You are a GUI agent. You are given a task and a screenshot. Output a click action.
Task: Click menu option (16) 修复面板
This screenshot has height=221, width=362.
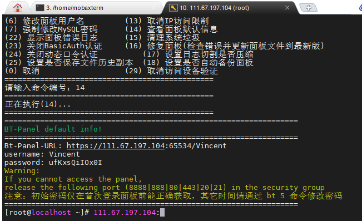225,46
